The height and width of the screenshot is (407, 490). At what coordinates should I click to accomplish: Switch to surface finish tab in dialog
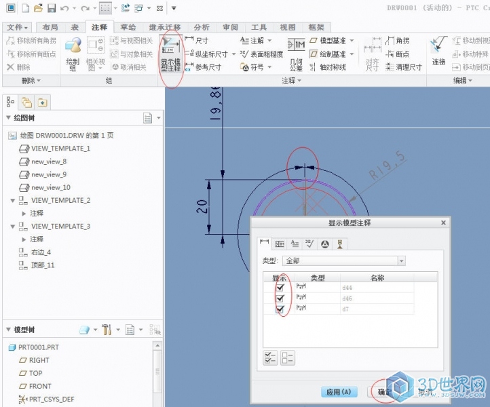tap(309, 244)
